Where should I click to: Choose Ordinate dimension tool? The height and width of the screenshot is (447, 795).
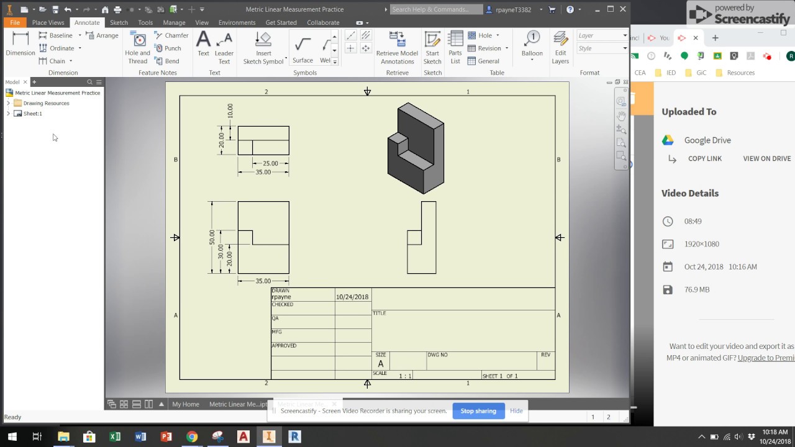tap(57, 48)
